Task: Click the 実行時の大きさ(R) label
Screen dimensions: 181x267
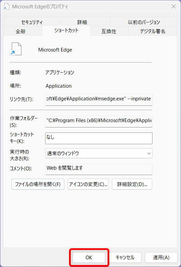Action: (x=20, y=155)
